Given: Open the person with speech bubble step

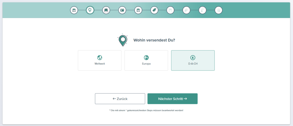Looking at the screenshot, I should point(202,10).
